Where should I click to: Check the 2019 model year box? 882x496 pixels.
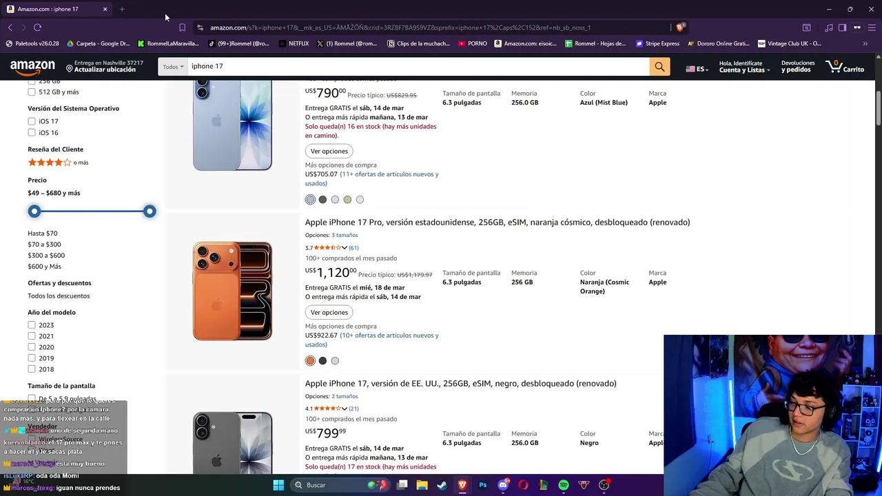[32, 358]
